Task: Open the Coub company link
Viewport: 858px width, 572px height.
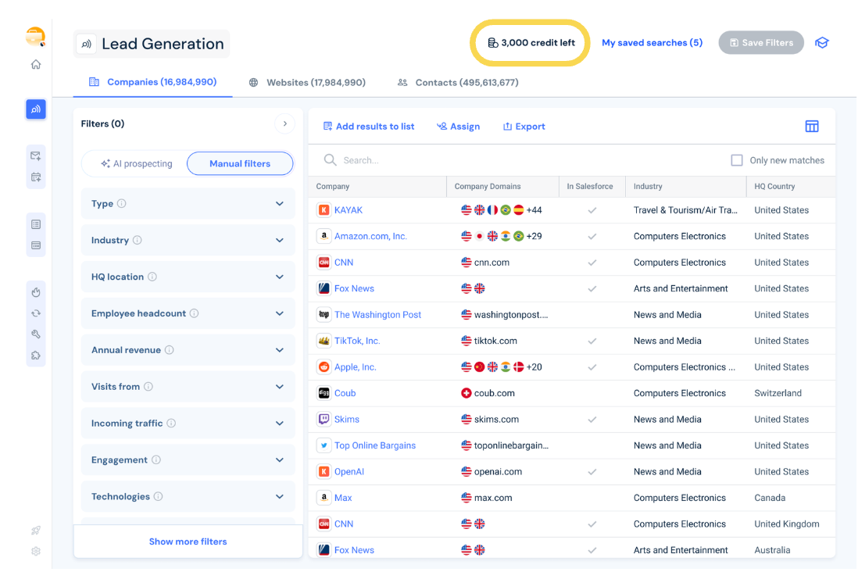Action: pos(345,393)
